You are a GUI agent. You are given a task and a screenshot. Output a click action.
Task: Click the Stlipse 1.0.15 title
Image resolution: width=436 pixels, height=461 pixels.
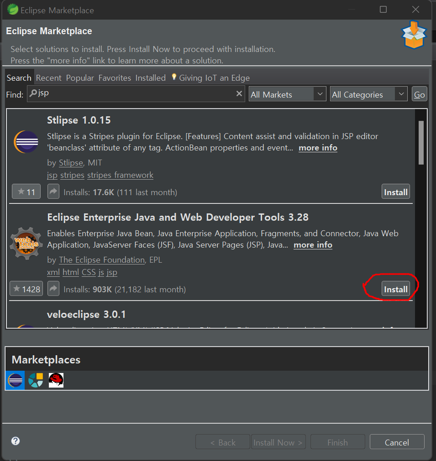pos(79,120)
